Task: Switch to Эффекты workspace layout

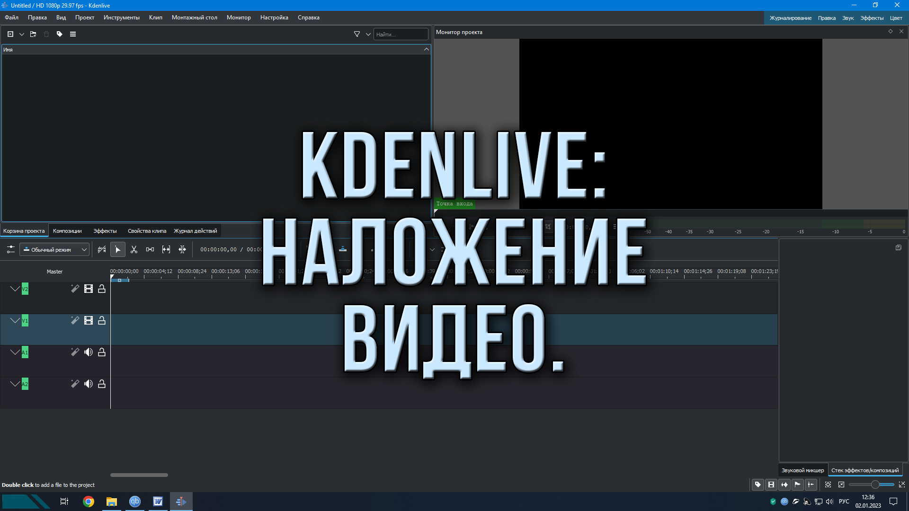Action: coord(872,18)
